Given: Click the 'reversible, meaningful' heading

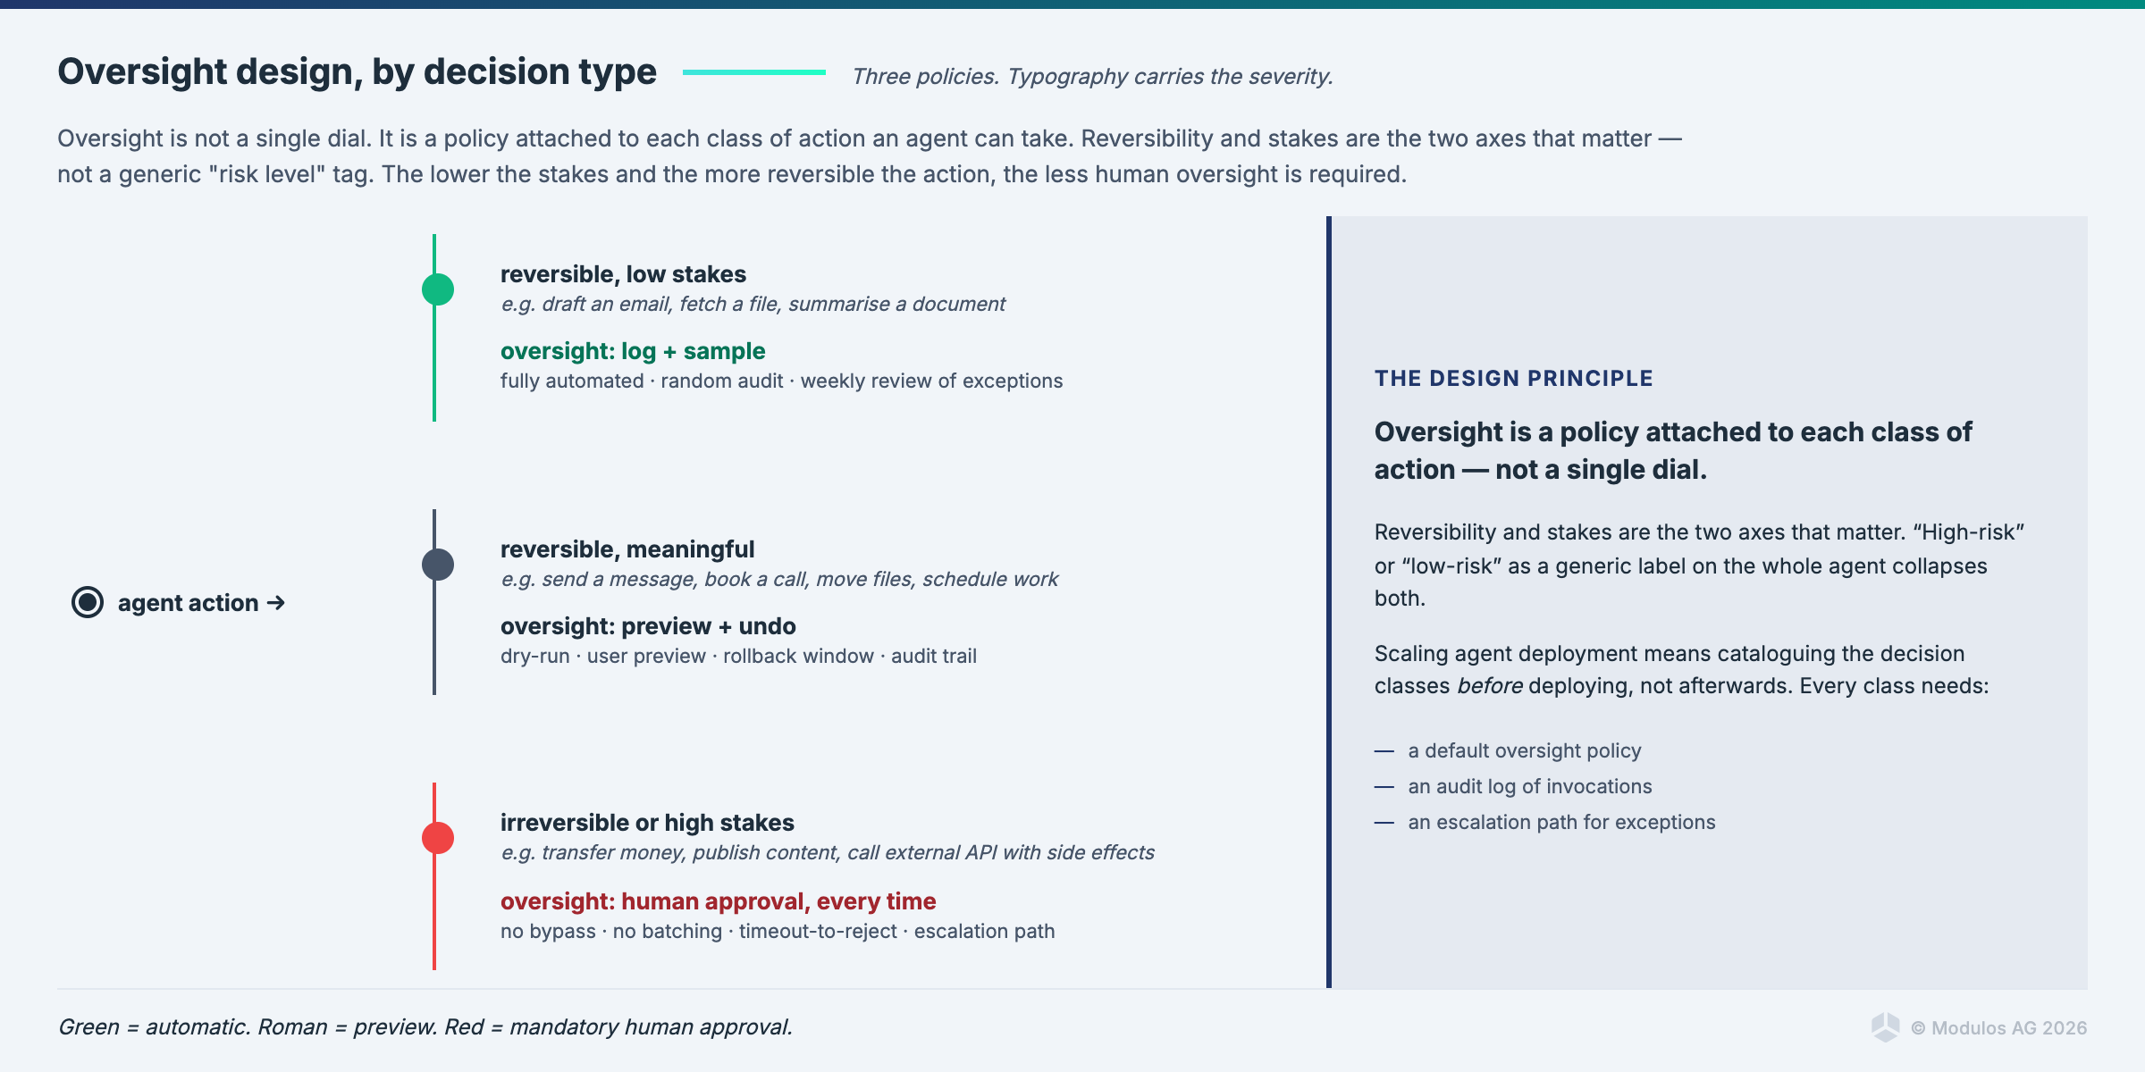Looking at the screenshot, I should [627, 549].
